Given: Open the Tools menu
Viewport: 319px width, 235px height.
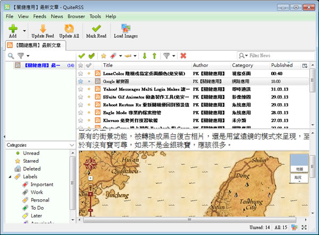Looking at the screenshot, I should [x=95, y=16].
